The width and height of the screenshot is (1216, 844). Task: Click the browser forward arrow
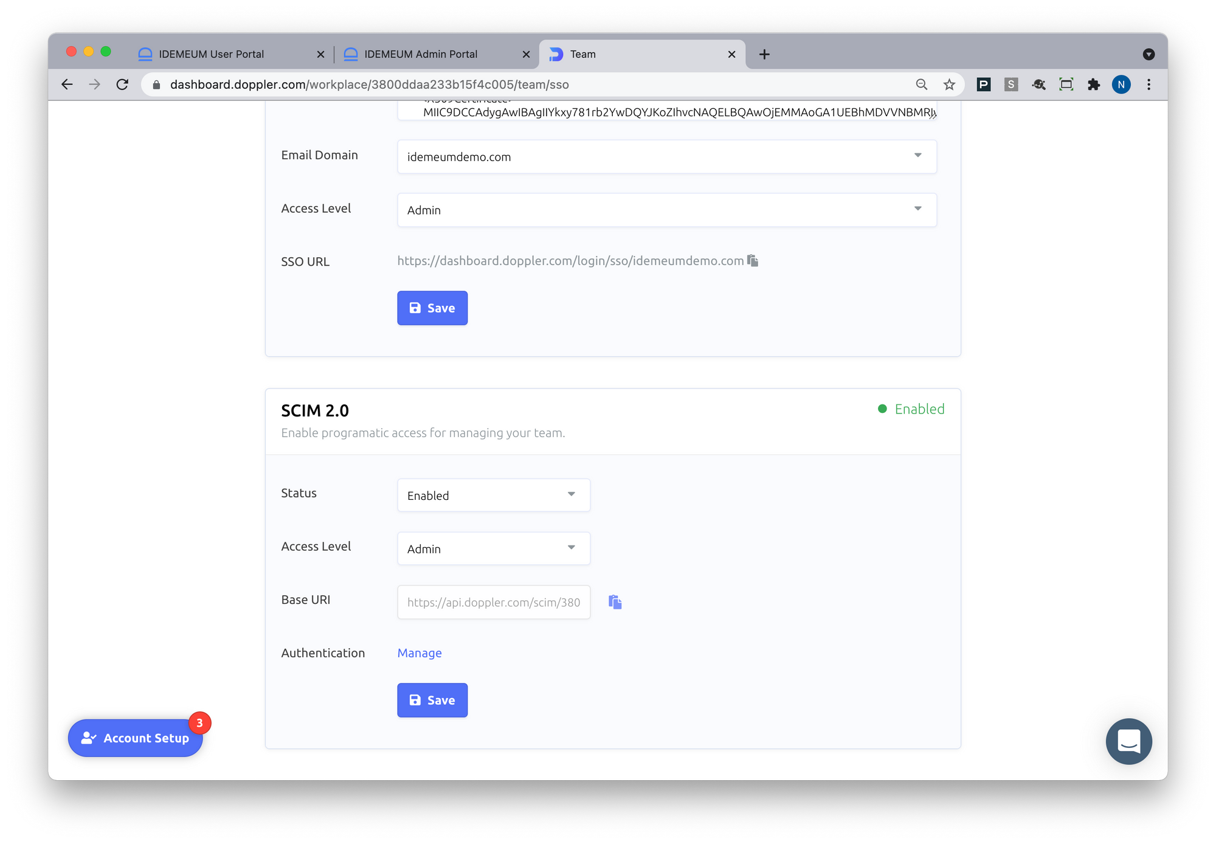click(94, 85)
